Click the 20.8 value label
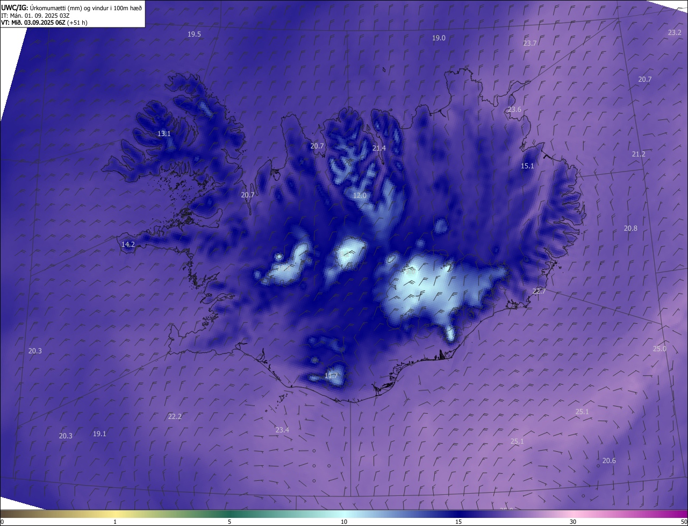Viewport: 688px width, 526px height. pos(630,228)
